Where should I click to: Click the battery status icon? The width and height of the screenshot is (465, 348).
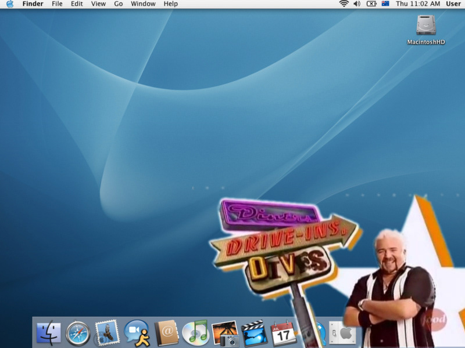371,4
